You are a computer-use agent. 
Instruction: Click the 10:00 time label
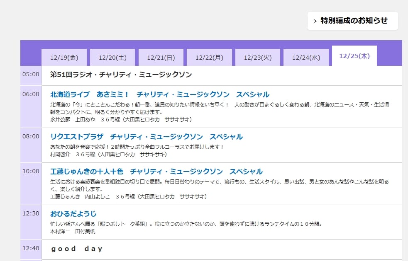click(29, 171)
